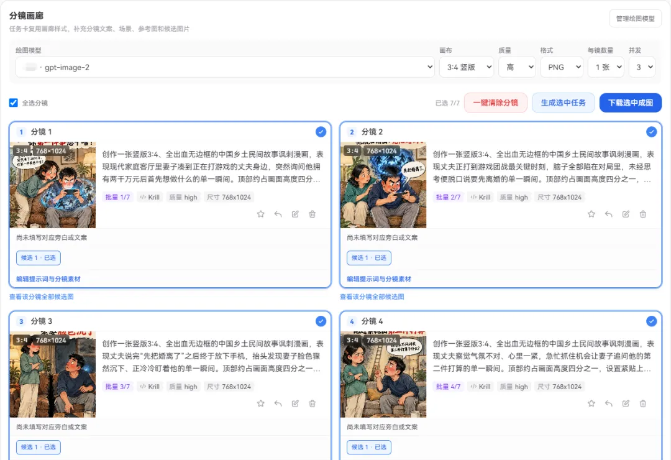
Task: Open the edit icon for 分镜 2
Action: point(626,214)
